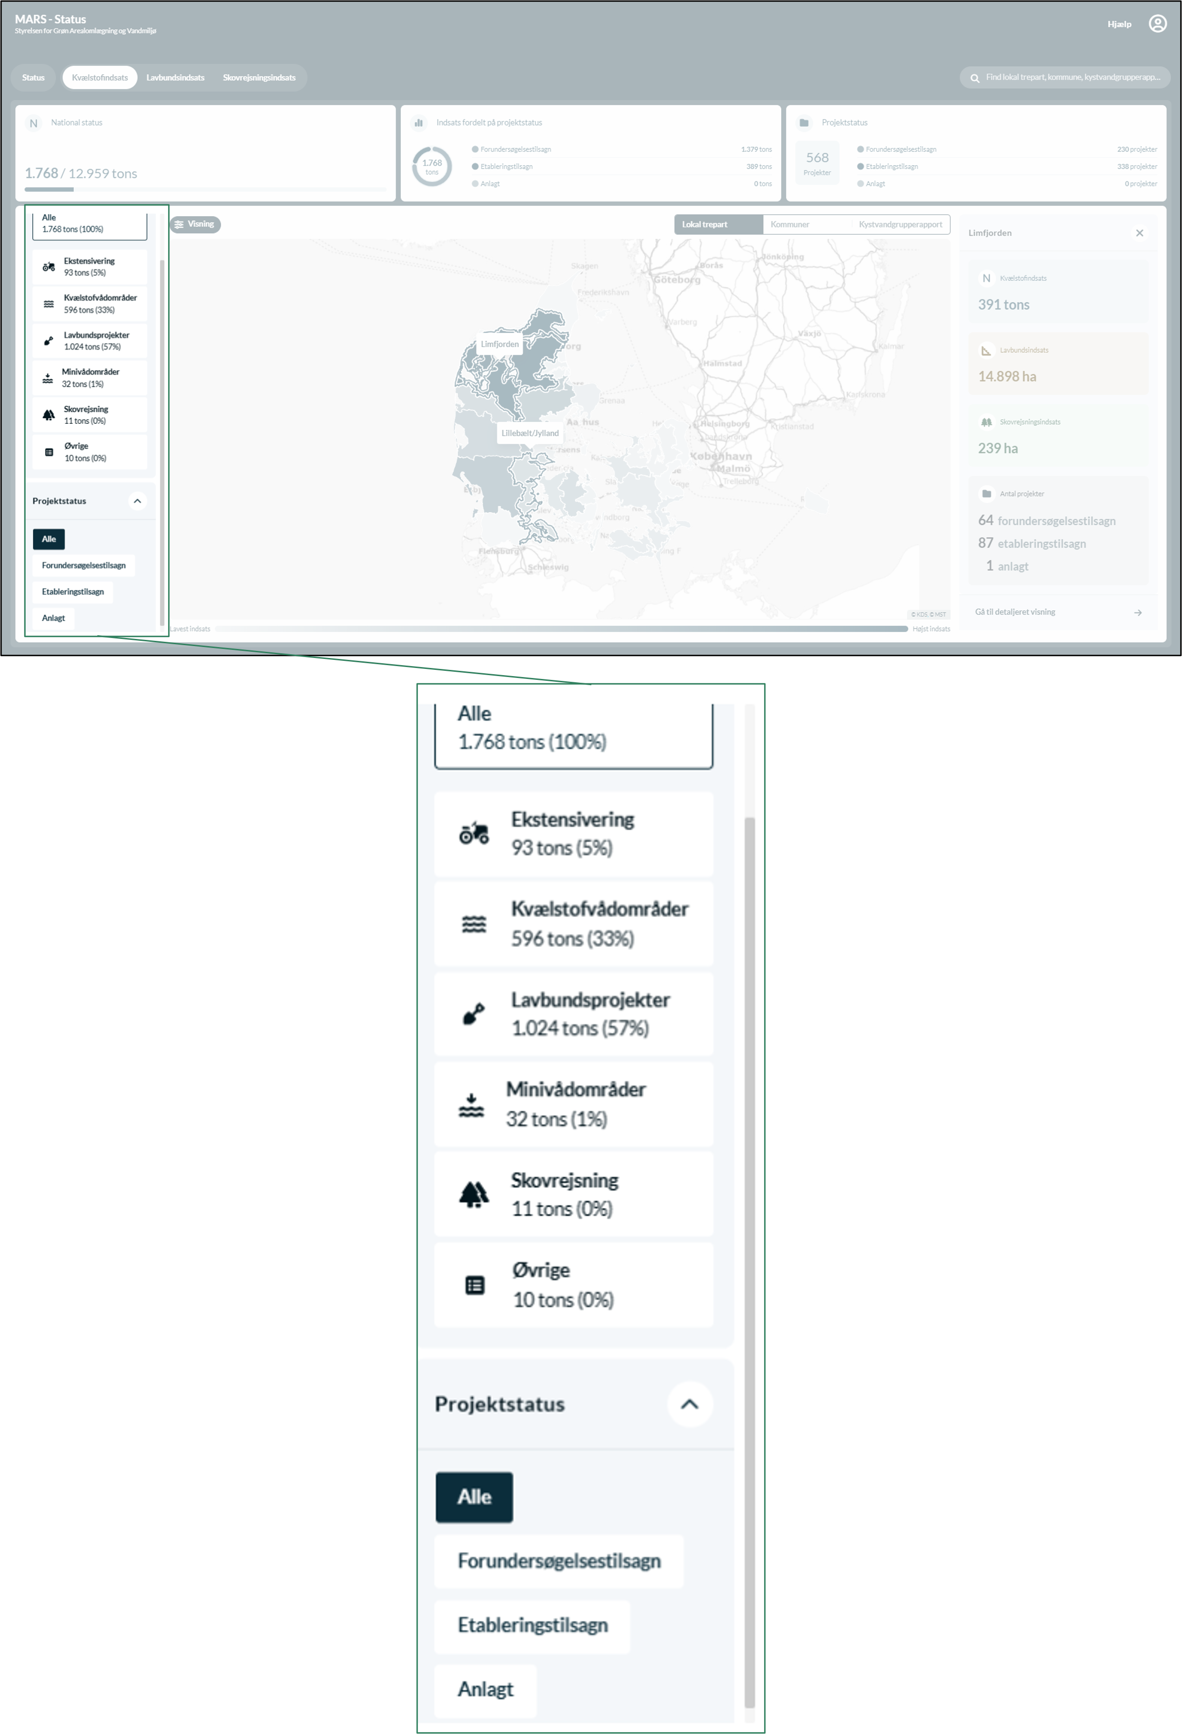Screen dimensions: 1182x1734
Task: Click Lavbundsprojekter shovel icon in dashboard sidebar
Action: tap(49, 341)
